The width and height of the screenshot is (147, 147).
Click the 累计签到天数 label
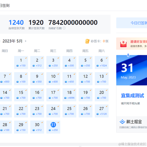point(36,28)
